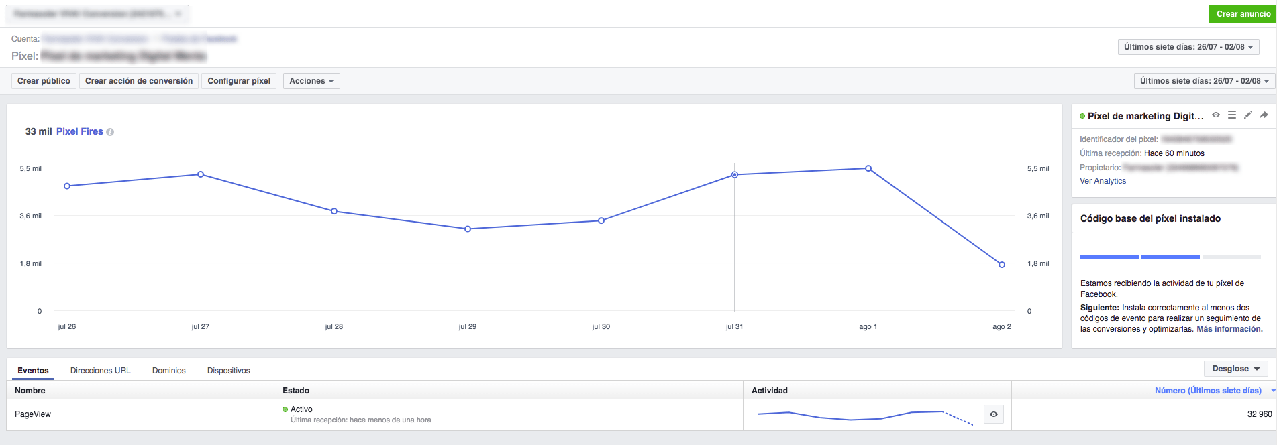
Task: Click the sort arrow beside Número column header
Action: point(1273,391)
